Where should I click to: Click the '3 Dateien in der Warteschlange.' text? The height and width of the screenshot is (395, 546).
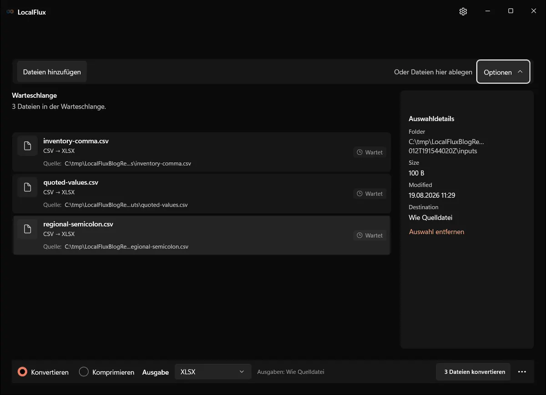pos(59,107)
